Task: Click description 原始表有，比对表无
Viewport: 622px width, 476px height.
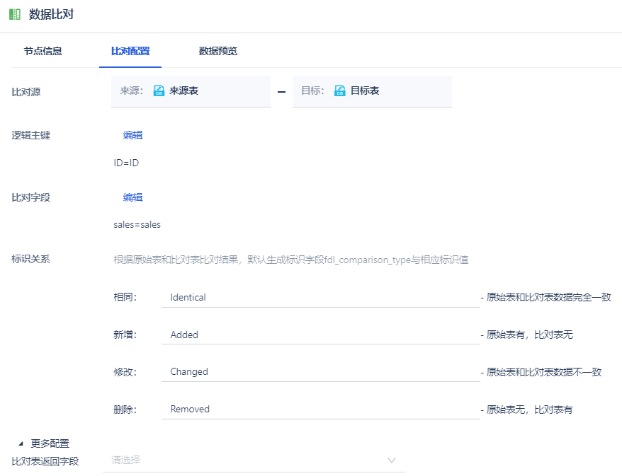Action: (530, 335)
